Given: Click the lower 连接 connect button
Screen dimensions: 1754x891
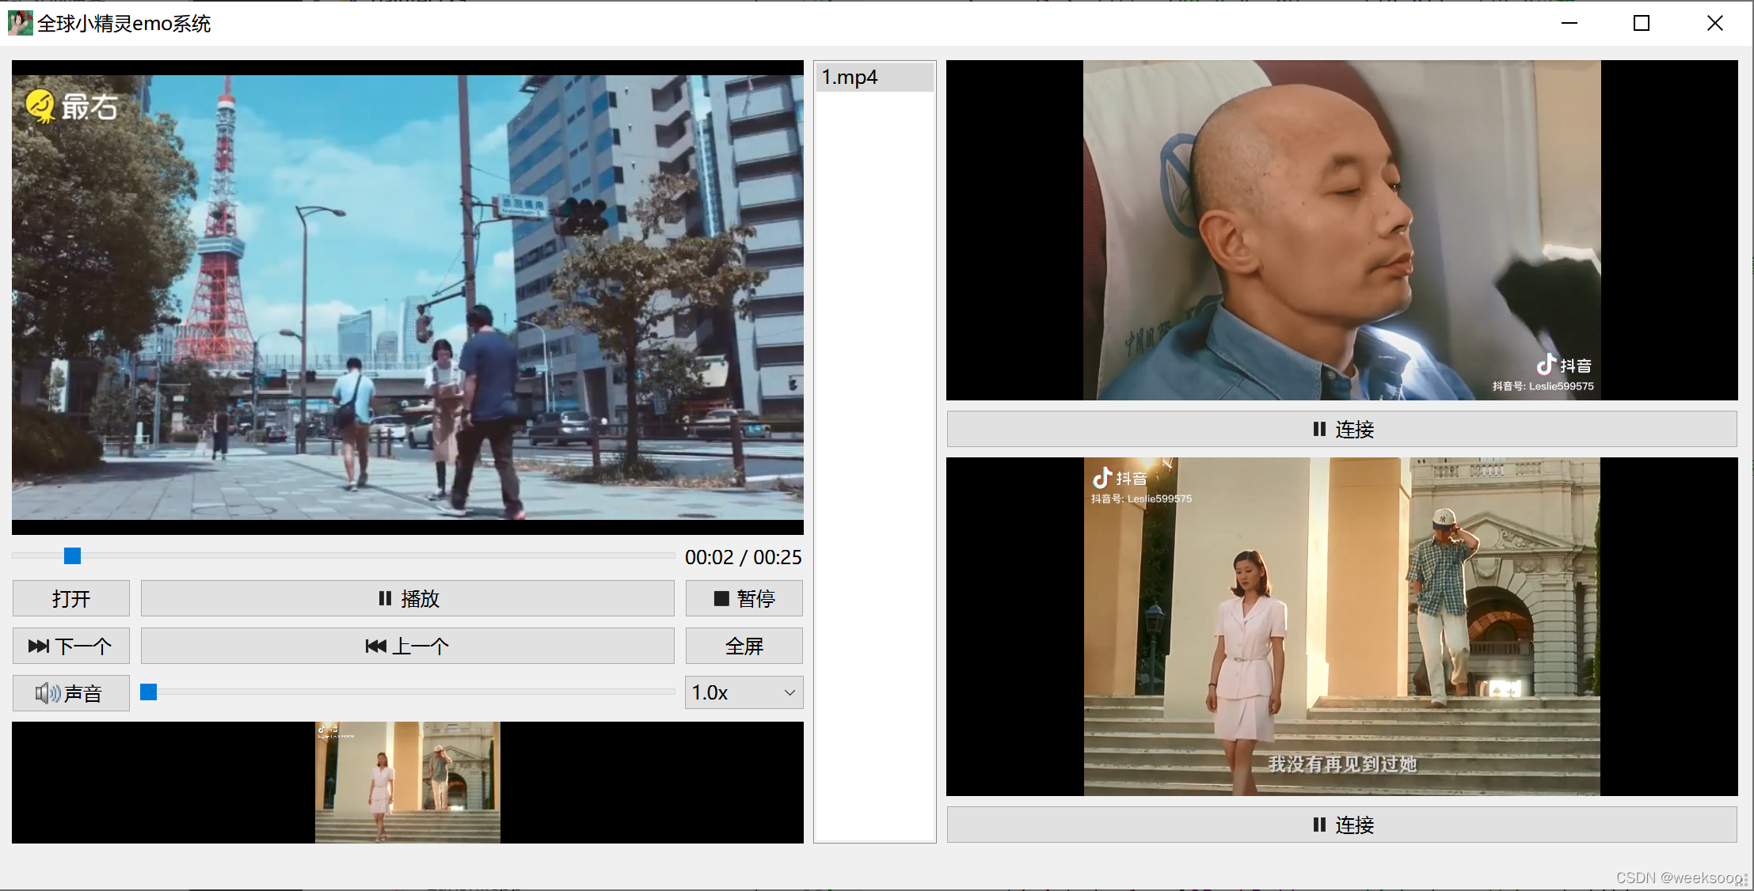Looking at the screenshot, I should click(1342, 825).
